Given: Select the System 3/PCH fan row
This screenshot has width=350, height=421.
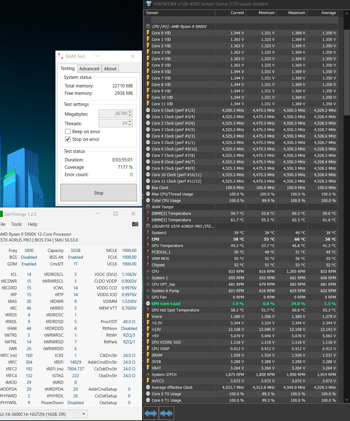Looking at the screenshot, I should [241, 374].
